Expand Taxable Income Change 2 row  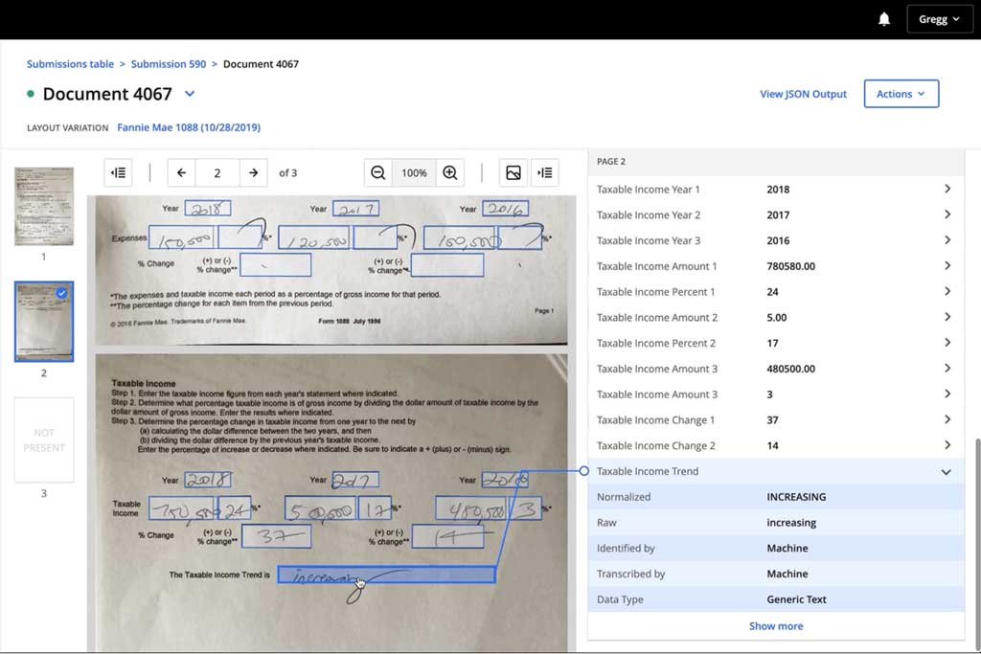775,445
